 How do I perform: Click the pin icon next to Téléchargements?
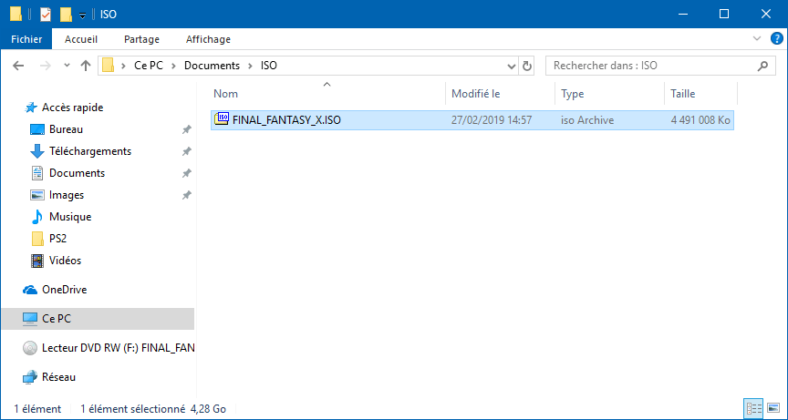[x=186, y=151]
